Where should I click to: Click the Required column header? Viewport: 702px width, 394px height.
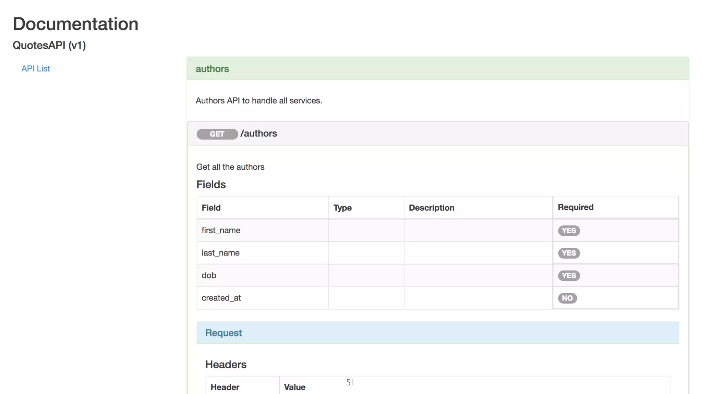(x=576, y=207)
